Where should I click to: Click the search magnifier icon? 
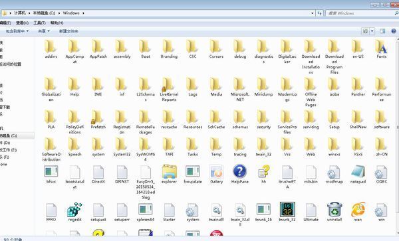pos(396,13)
